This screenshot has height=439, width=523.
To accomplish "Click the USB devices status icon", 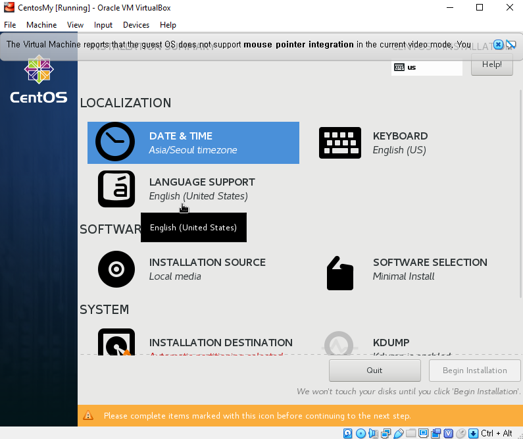I will [399, 433].
